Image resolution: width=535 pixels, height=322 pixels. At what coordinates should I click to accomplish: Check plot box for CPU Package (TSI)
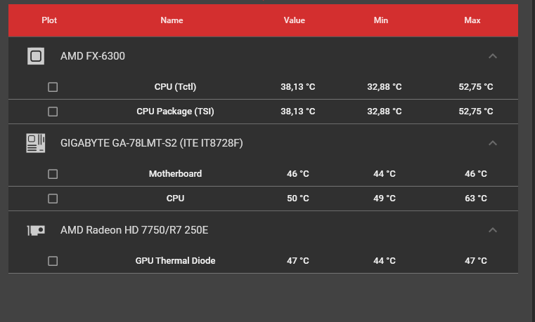coord(53,112)
